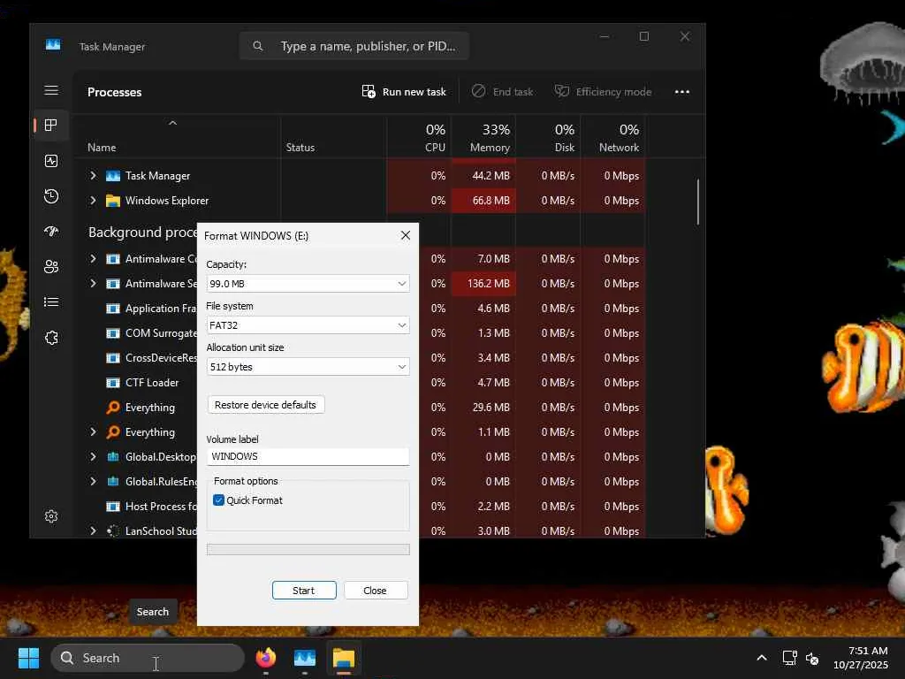The image size is (905, 679).
Task: Open Firefox from the taskbar
Action: (265, 658)
